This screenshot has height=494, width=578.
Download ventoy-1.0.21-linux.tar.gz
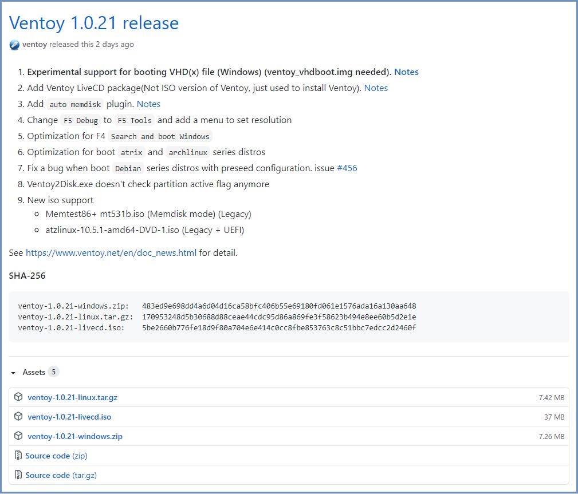(73, 397)
